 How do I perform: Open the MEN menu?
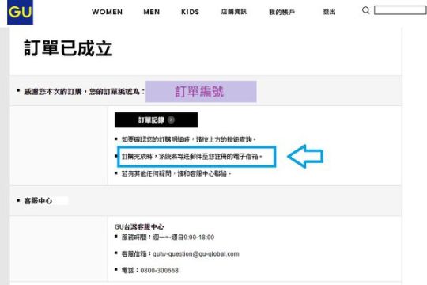tap(152, 12)
